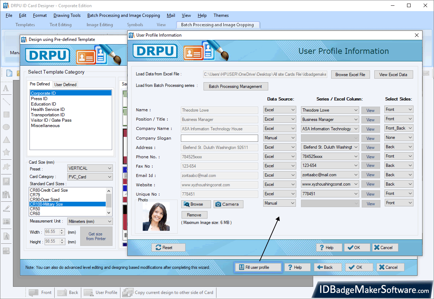Open the Front view at bottom bar

(x=40, y=292)
